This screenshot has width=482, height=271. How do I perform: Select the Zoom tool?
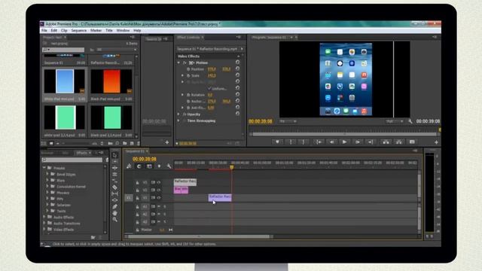coord(115,220)
